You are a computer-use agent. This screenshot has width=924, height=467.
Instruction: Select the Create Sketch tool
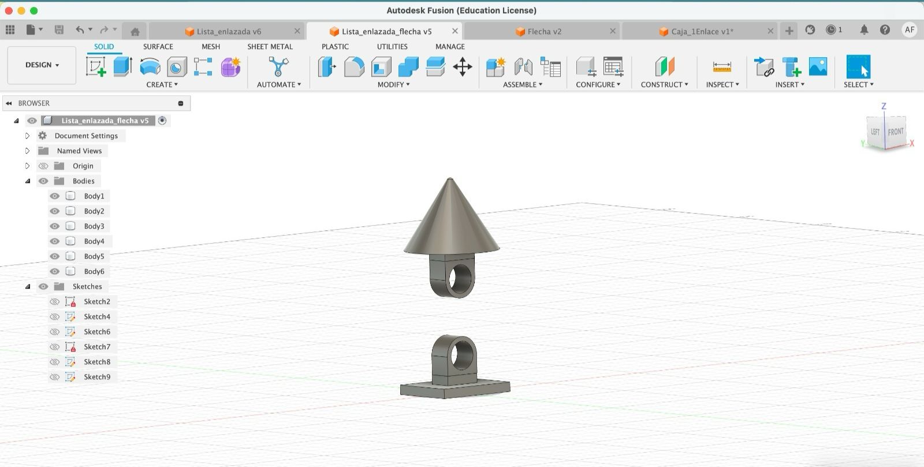point(96,66)
